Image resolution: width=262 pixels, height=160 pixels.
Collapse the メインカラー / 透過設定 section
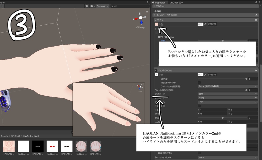tap(155, 15)
